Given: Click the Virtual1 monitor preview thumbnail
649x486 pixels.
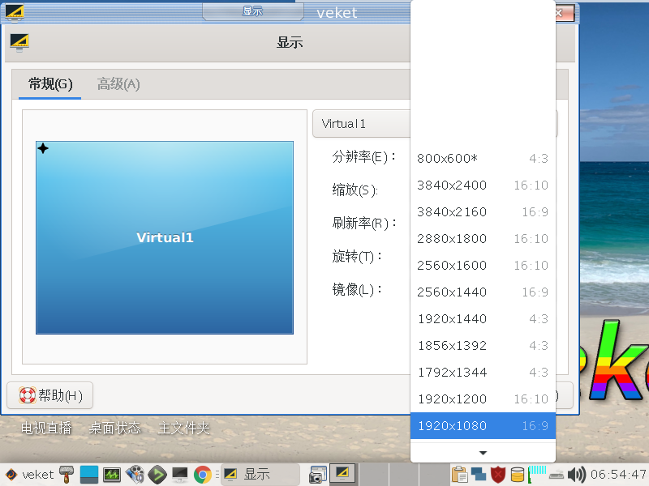Looking at the screenshot, I should coord(164,237).
